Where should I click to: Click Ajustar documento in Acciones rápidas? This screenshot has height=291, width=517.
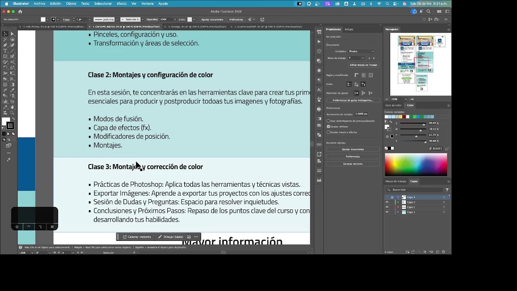coord(353,149)
